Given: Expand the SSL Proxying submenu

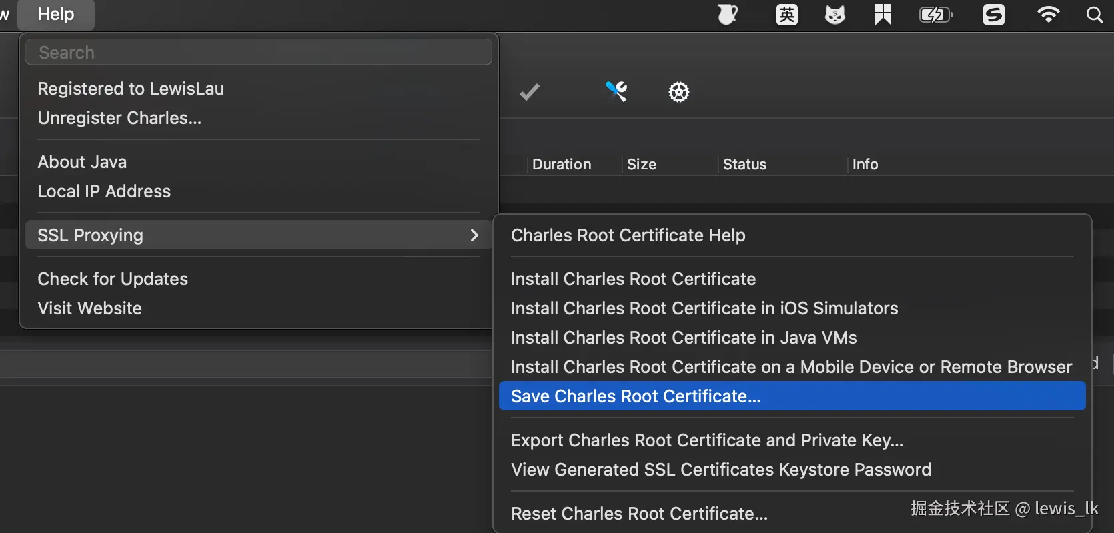Looking at the screenshot, I should point(259,235).
